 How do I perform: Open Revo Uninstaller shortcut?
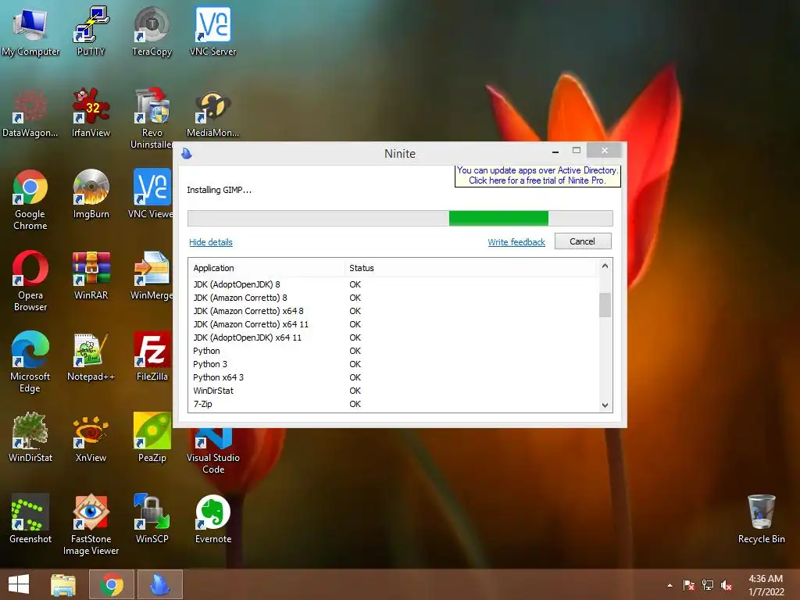(x=152, y=119)
